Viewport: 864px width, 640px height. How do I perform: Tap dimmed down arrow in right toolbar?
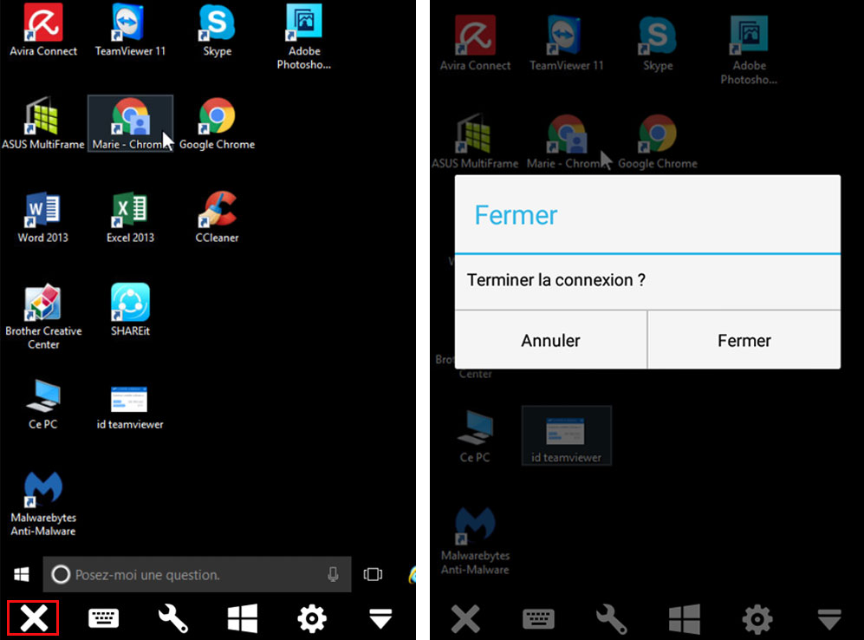point(829,619)
